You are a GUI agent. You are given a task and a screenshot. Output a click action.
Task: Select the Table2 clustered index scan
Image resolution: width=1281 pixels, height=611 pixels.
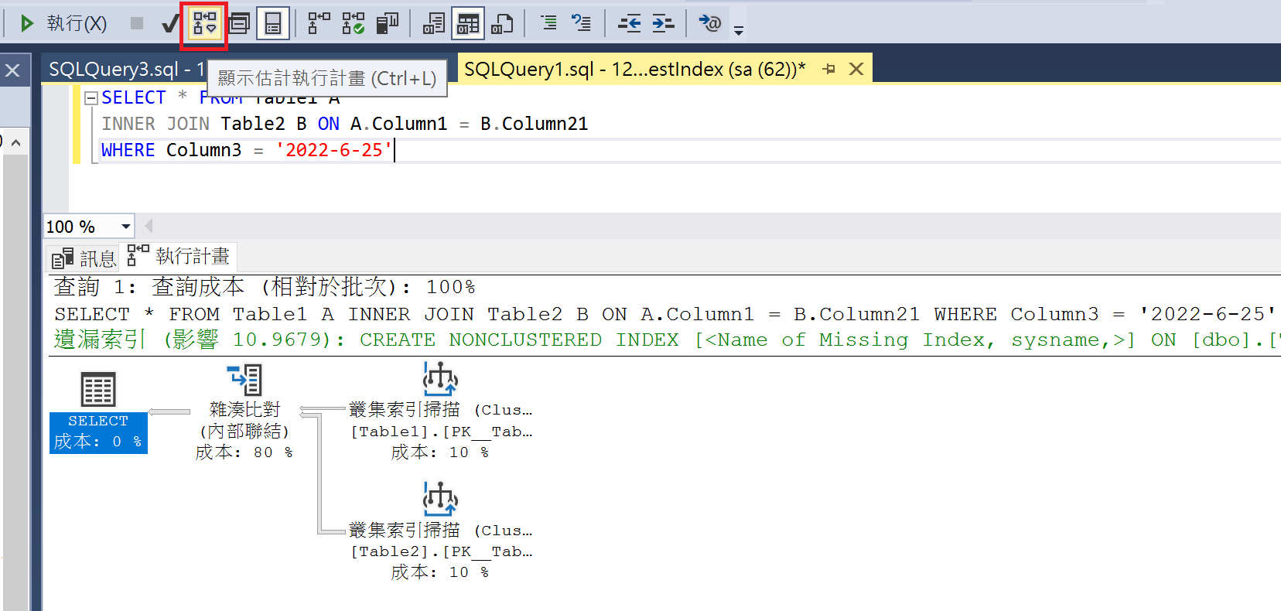441,531
